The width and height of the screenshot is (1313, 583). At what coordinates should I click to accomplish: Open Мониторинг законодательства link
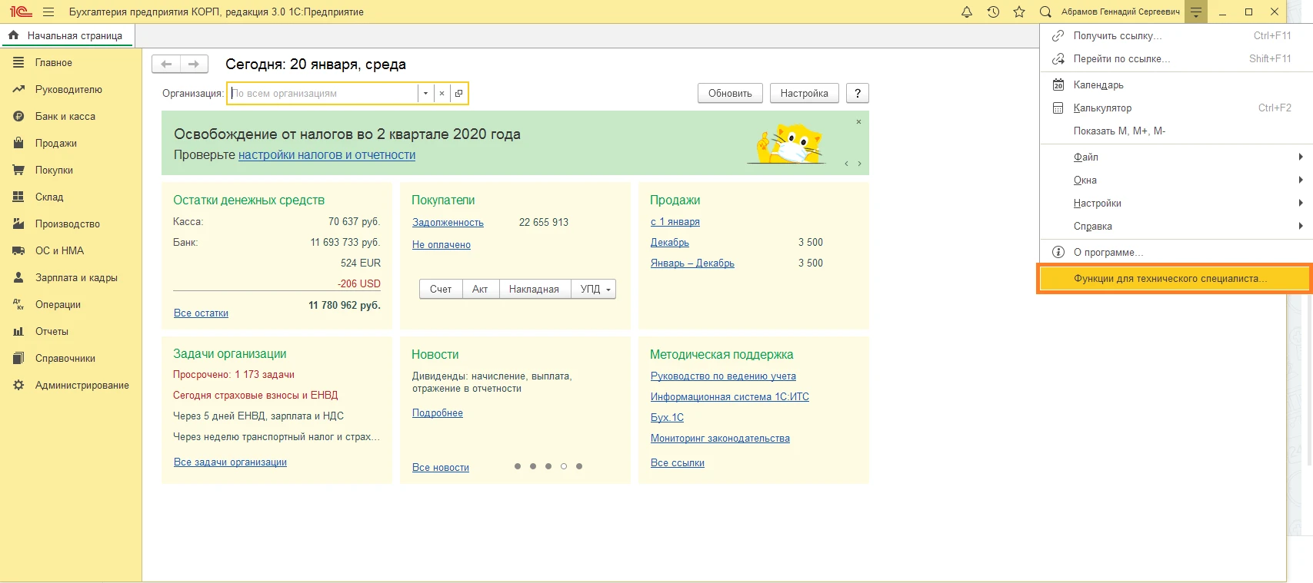[720, 439]
